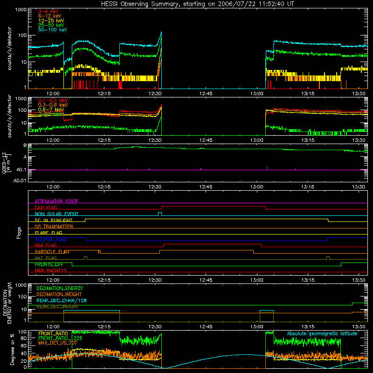The width and height of the screenshot is (373, 373).
Task: Click the Degrees or % axis title
Action: point(12,350)
